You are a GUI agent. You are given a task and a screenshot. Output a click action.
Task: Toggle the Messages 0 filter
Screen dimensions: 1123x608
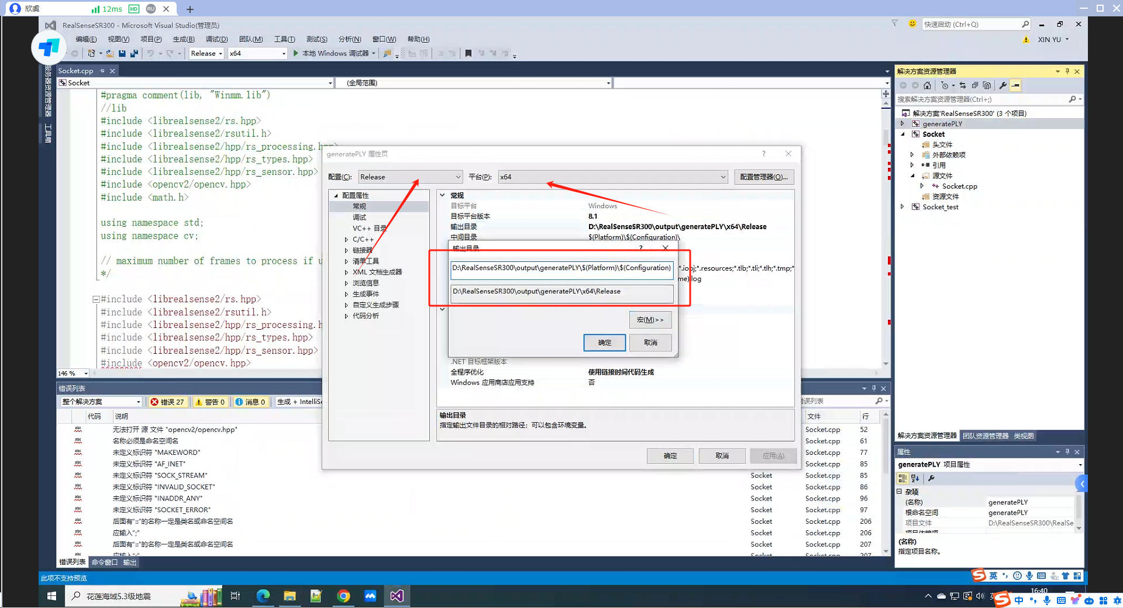250,402
